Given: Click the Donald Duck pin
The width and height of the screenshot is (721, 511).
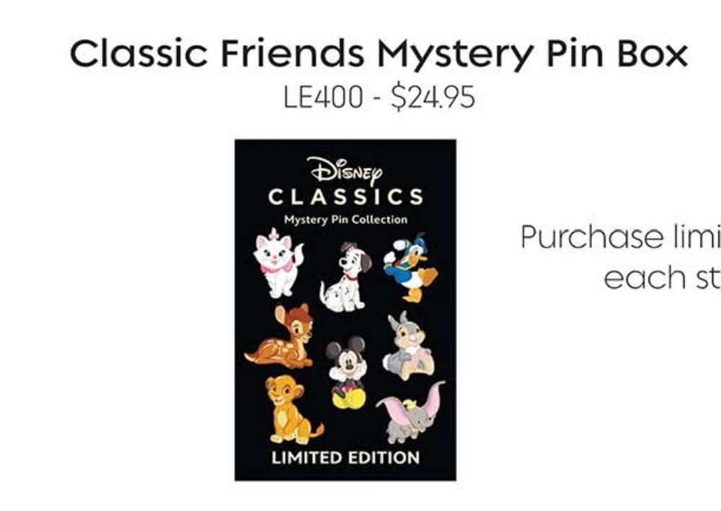Looking at the screenshot, I should [x=411, y=268].
